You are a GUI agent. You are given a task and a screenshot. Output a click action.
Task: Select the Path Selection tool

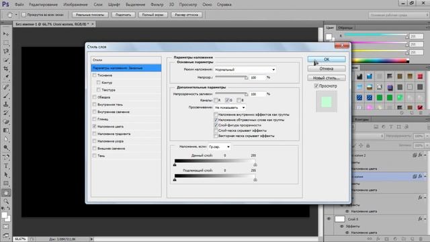pyautogui.click(x=6, y=175)
